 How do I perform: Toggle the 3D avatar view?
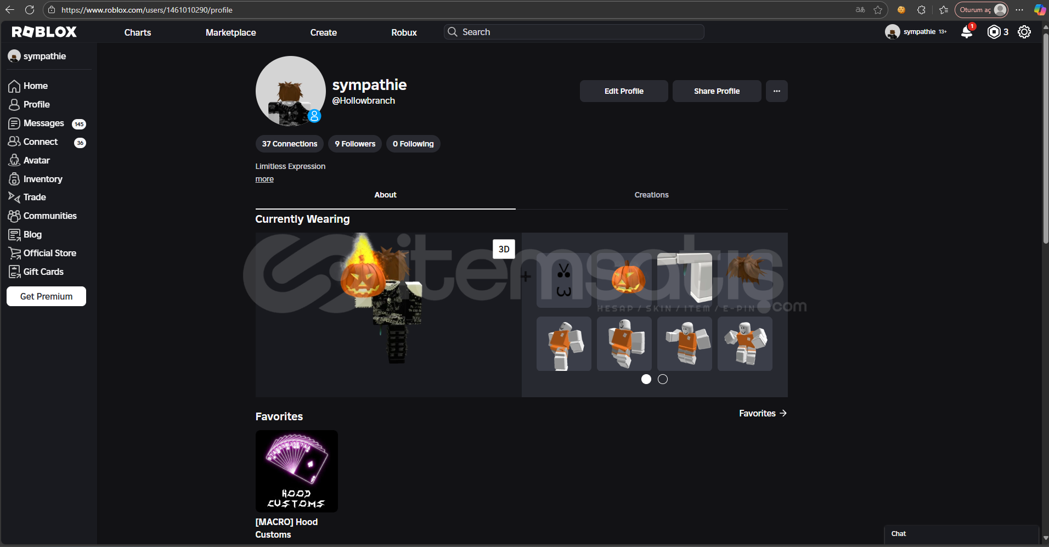point(504,249)
